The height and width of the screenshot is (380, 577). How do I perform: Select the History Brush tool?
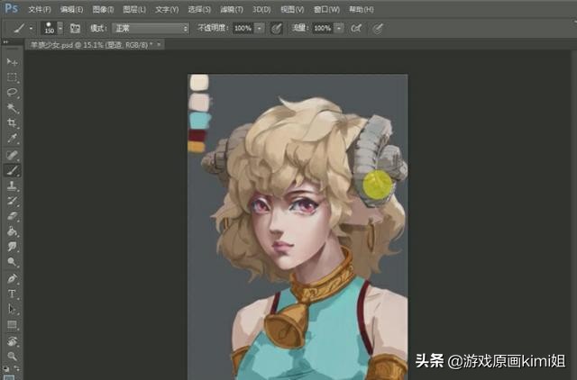[12, 201]
